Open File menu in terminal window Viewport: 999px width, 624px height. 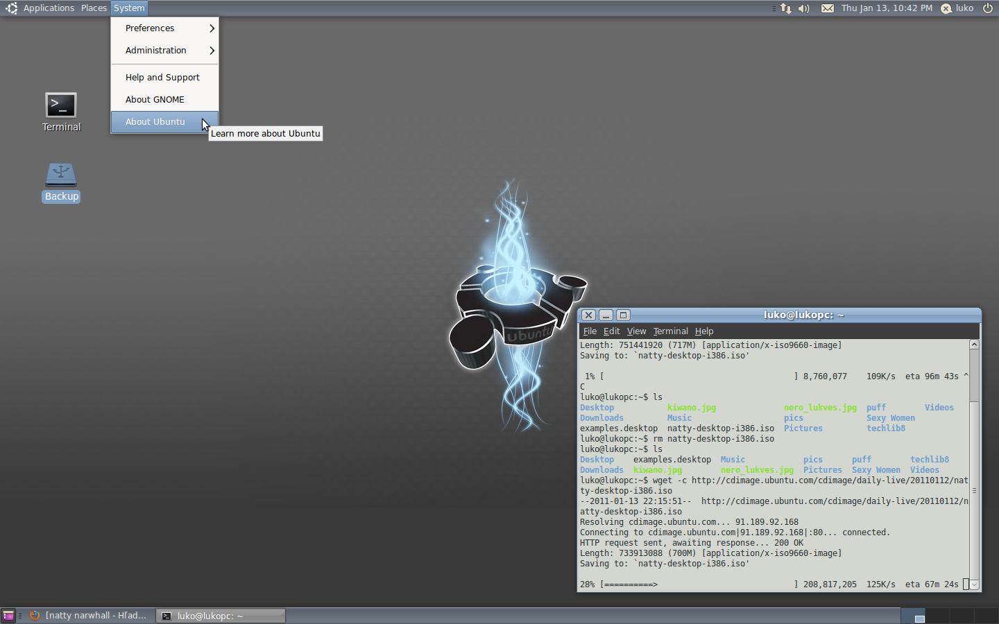pos(590,331)
